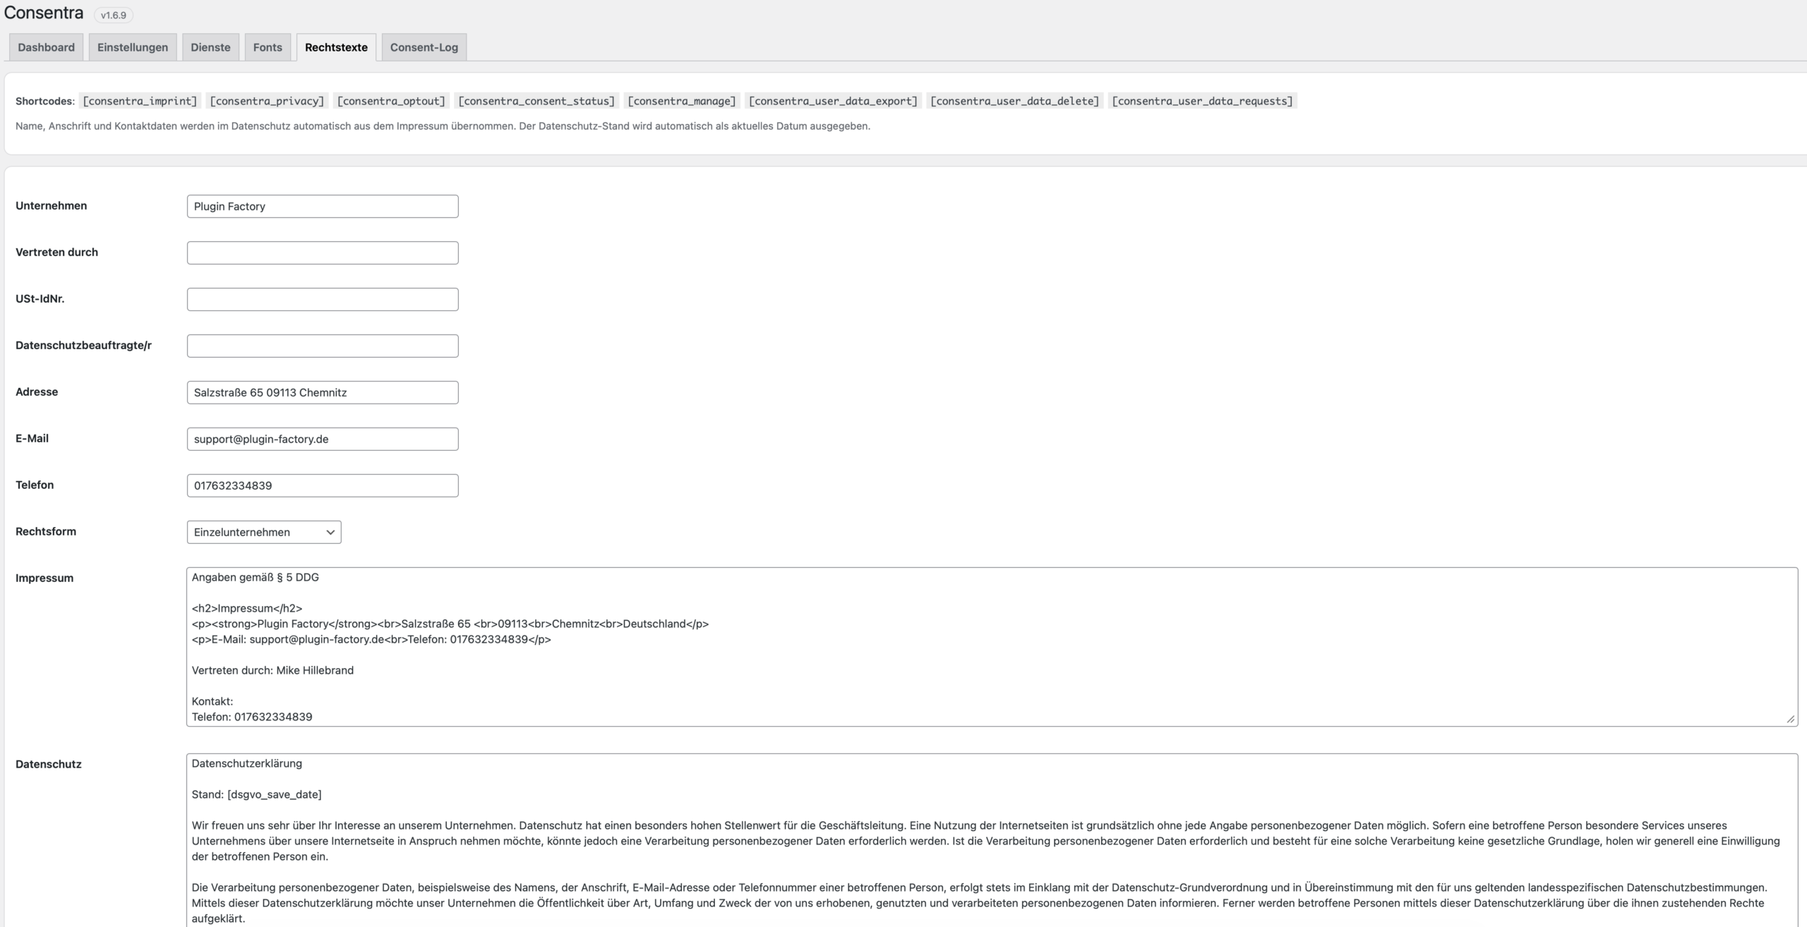Image resolution: width=1807 pixels, height=927 pixels.
Task: Focus the Vertreten durch field
Action: point(323,253)
